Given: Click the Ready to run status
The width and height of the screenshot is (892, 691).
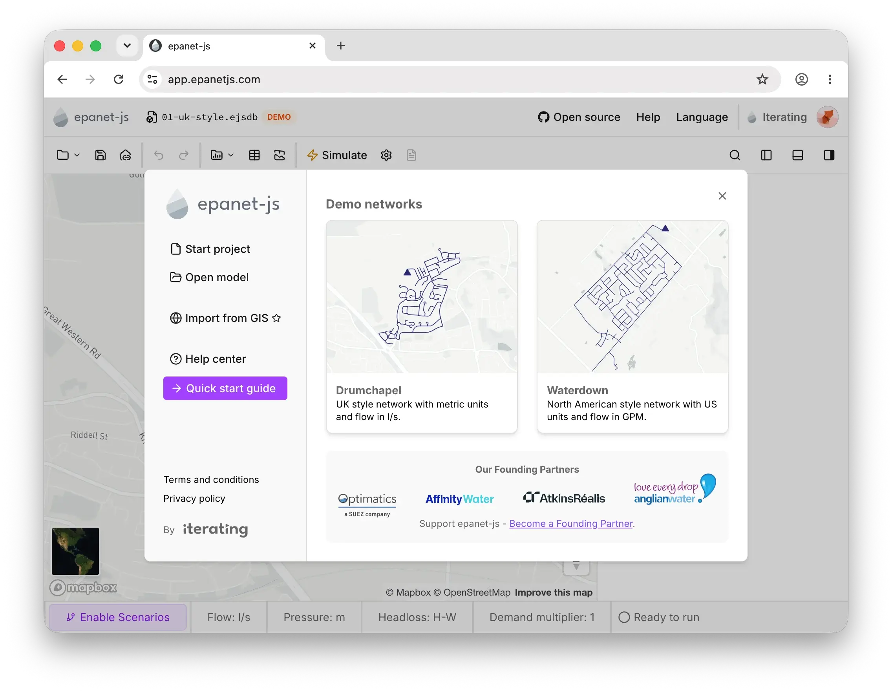Looking at the screenshot, I should (x=659, y=617).
